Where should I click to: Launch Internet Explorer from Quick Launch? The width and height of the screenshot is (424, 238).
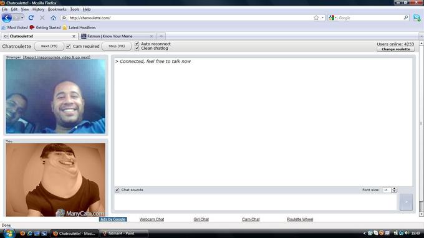pyautogui.click(x=30, y=234)
